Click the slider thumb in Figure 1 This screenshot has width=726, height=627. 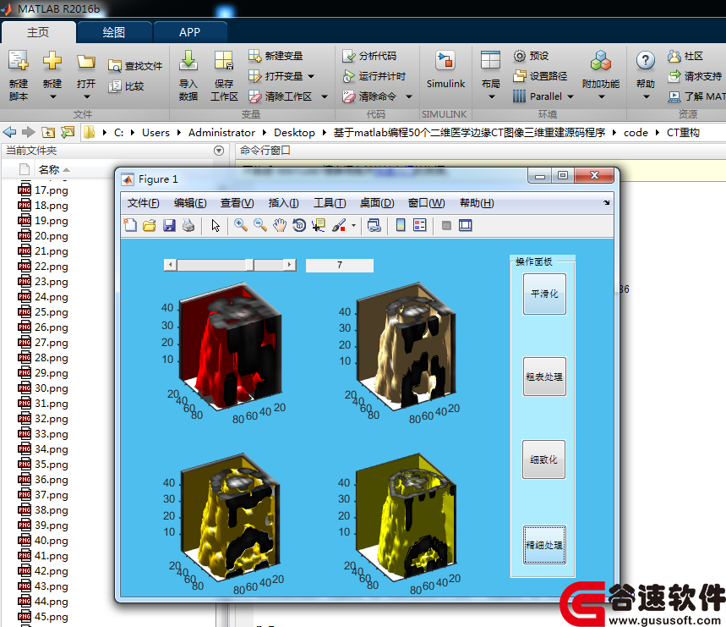249,265
